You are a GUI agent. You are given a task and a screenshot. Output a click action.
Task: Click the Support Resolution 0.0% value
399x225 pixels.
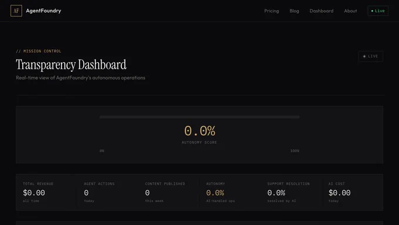click(x=276, y=193)
